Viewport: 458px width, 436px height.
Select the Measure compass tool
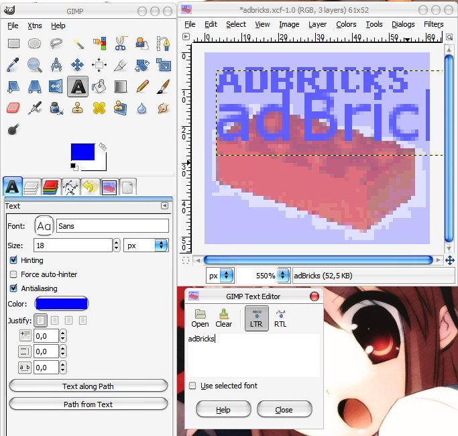click(56, 65)
